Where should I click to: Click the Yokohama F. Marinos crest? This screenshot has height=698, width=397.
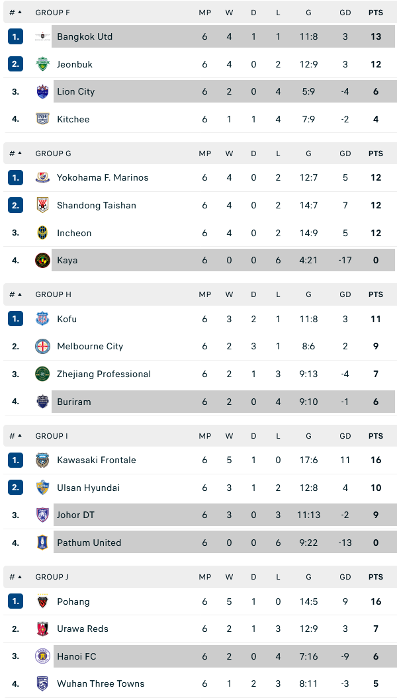click(x=42, y=177)
